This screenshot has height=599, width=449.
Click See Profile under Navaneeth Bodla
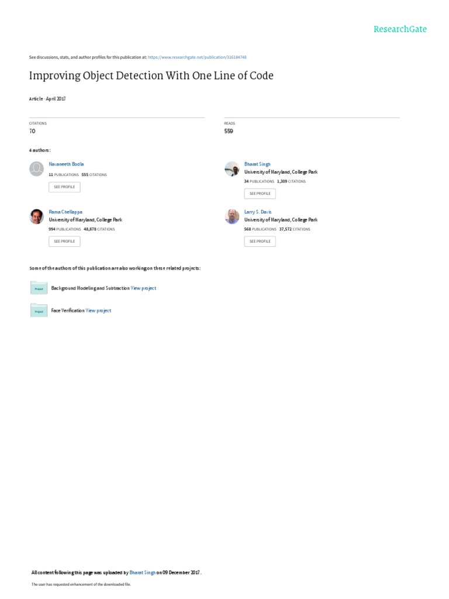click(x=64, y=187)
